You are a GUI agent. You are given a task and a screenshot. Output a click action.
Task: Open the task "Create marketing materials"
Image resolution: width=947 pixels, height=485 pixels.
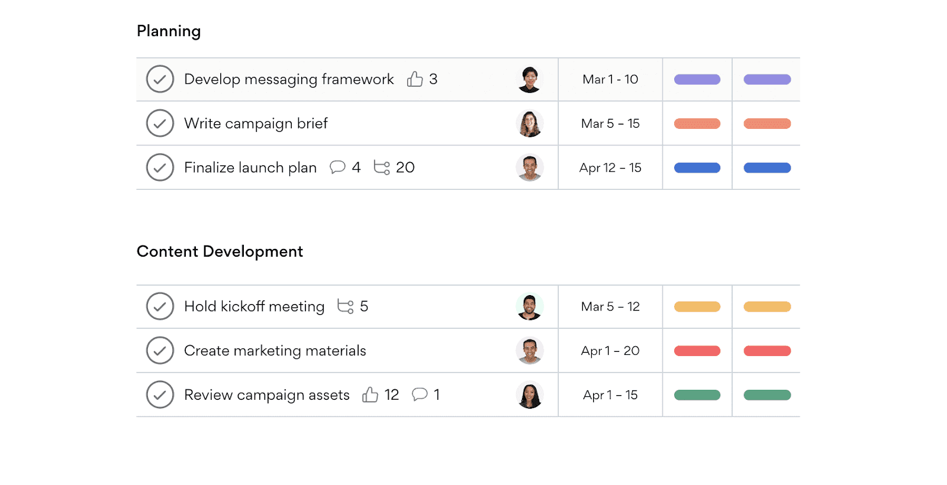[275, 350]
